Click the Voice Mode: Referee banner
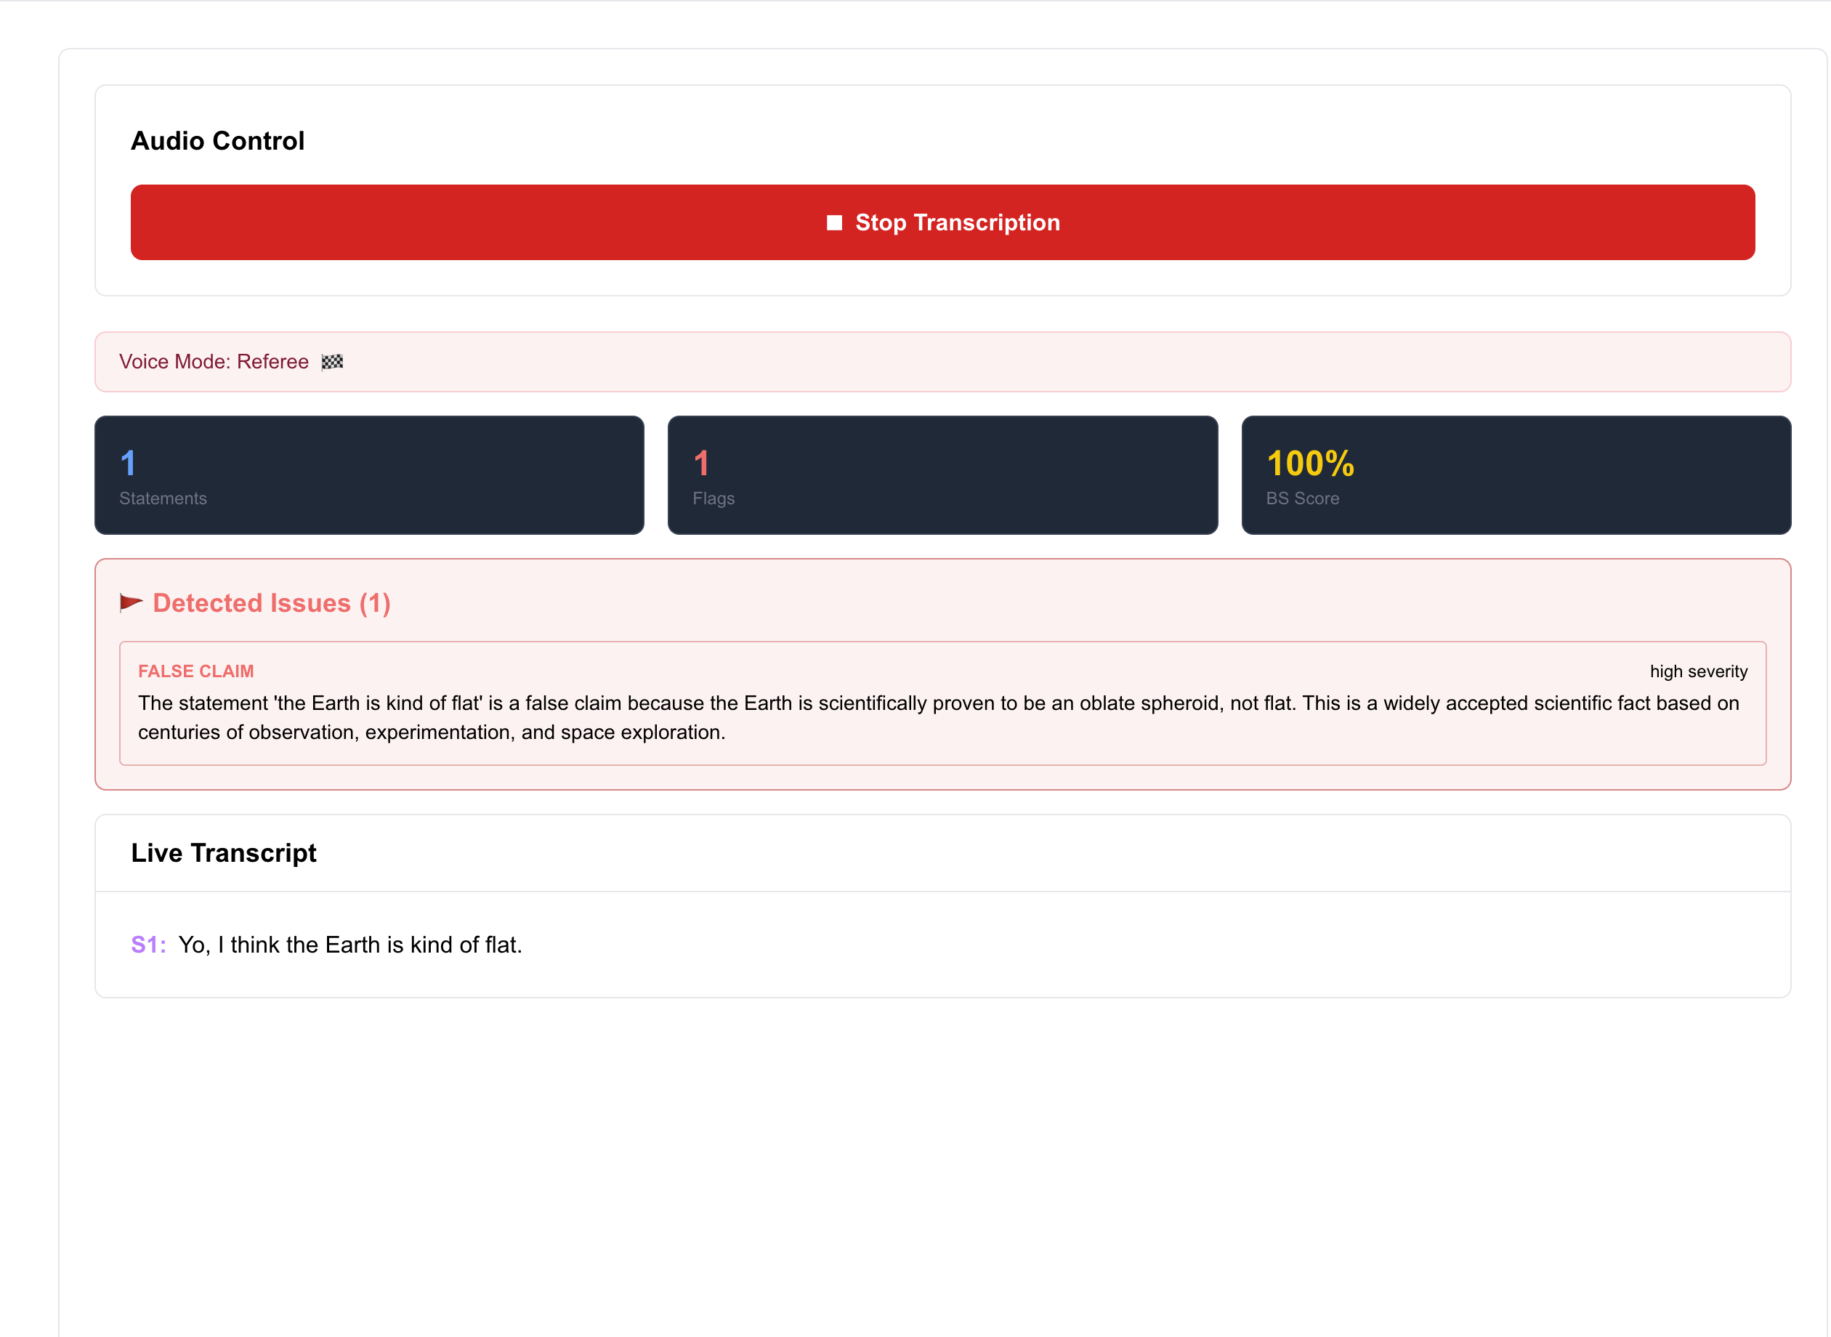 pyautogui.click(x=942, y=362)
